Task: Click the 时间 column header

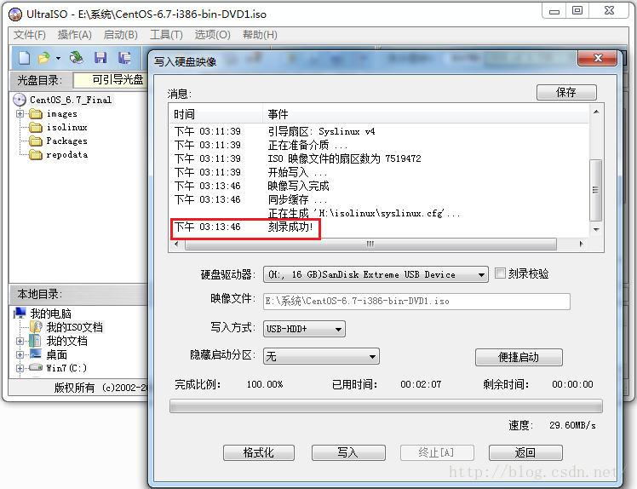Action: (215, 114)
